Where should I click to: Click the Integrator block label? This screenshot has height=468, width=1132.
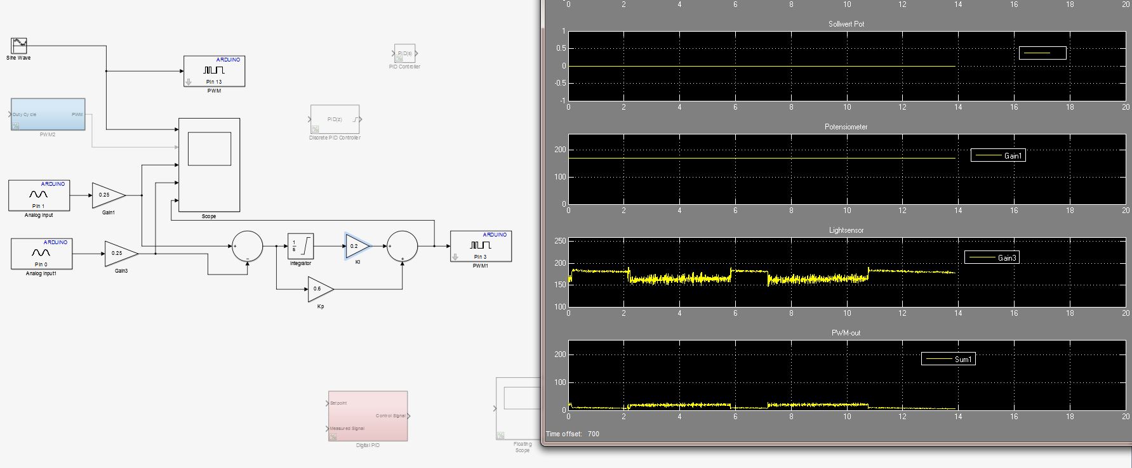click(301, 263)
